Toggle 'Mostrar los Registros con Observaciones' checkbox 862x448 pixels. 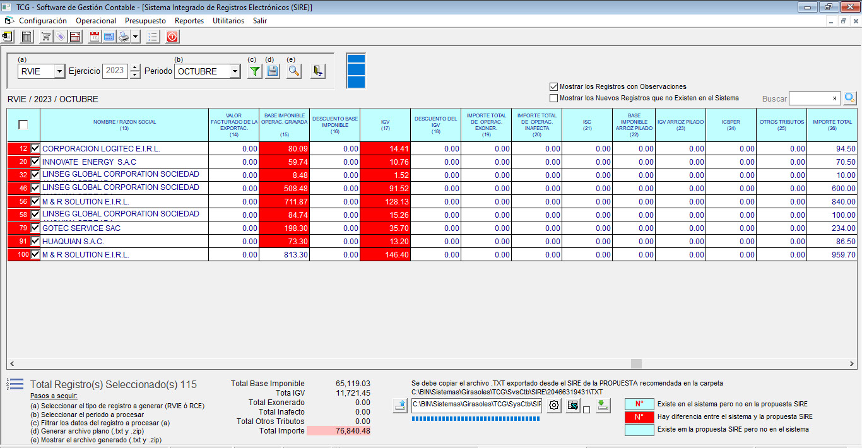tap(554, 87)
